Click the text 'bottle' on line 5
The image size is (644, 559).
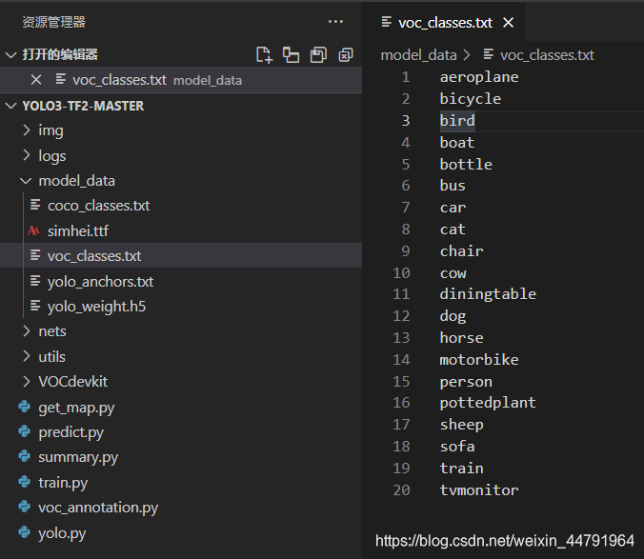coord(466,164)
